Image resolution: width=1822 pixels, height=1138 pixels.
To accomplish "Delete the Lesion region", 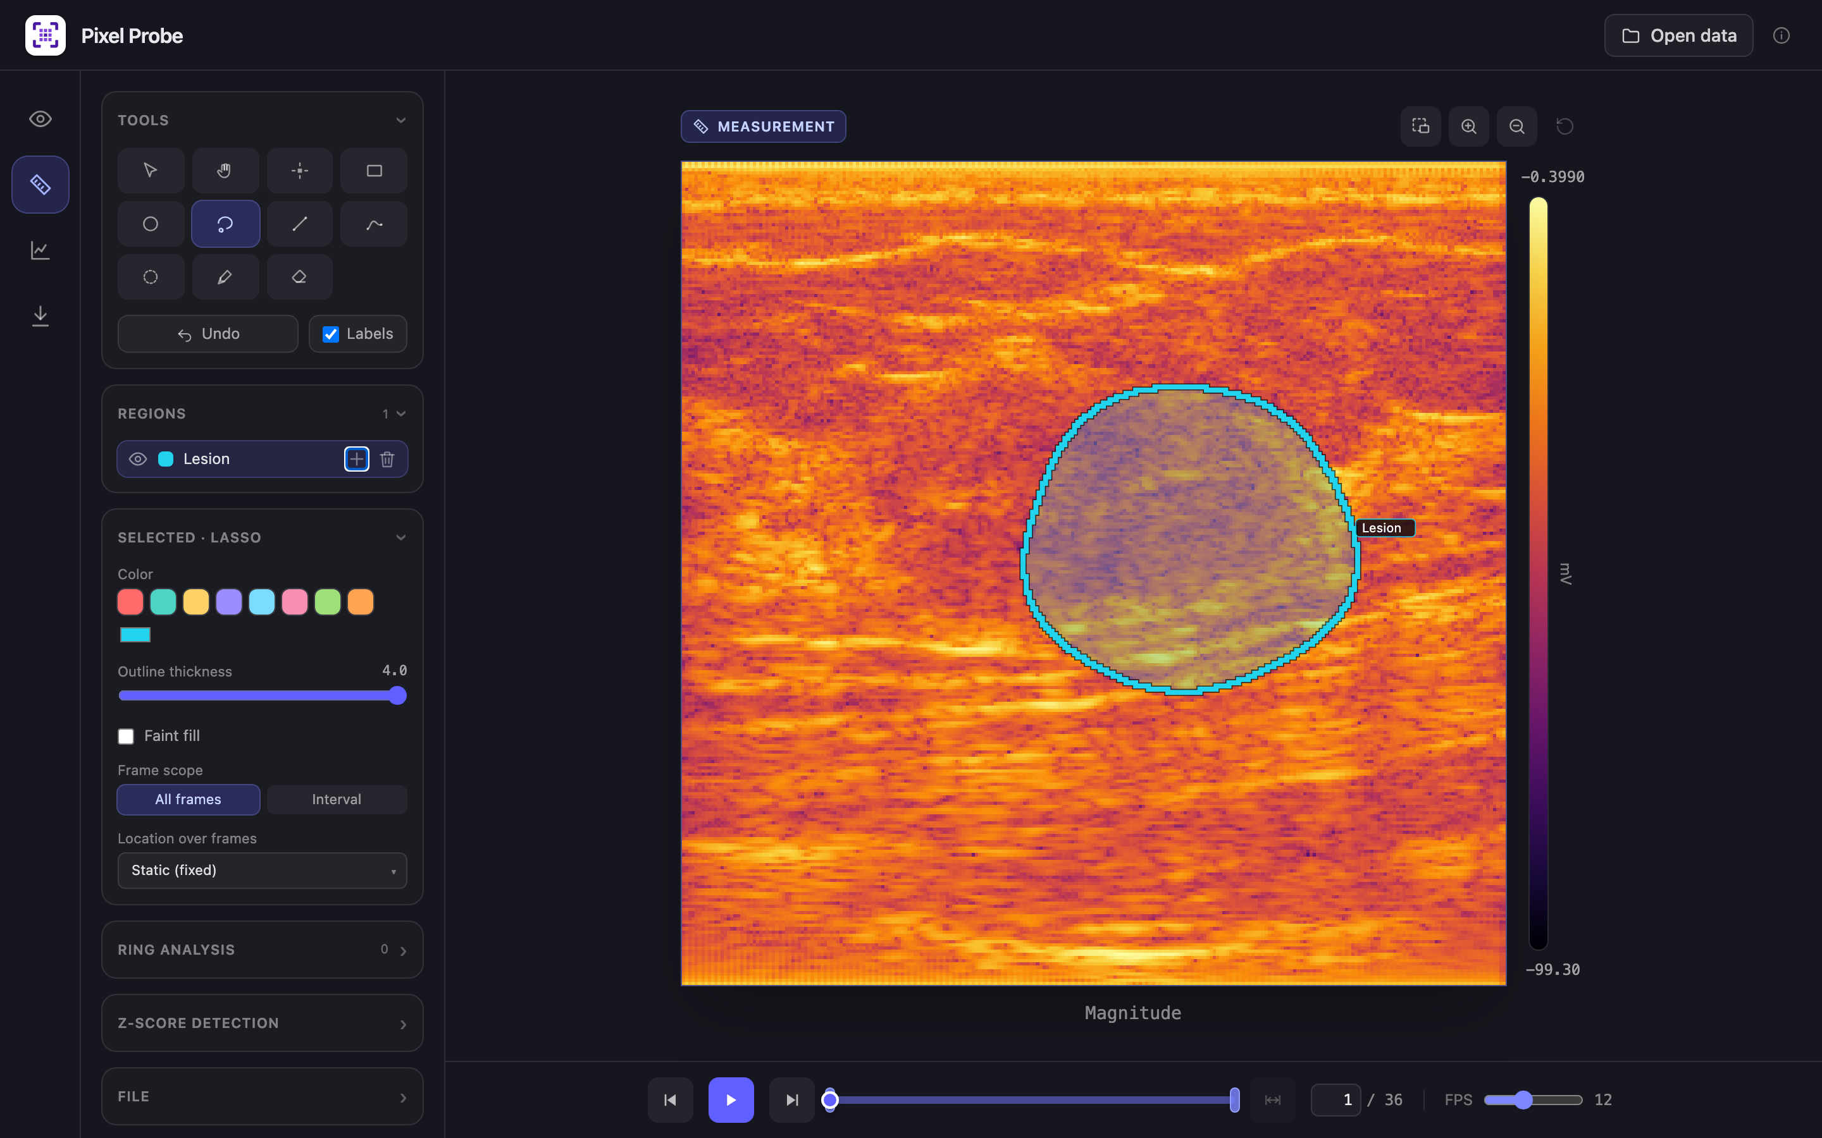I will [x=387, y=459].
